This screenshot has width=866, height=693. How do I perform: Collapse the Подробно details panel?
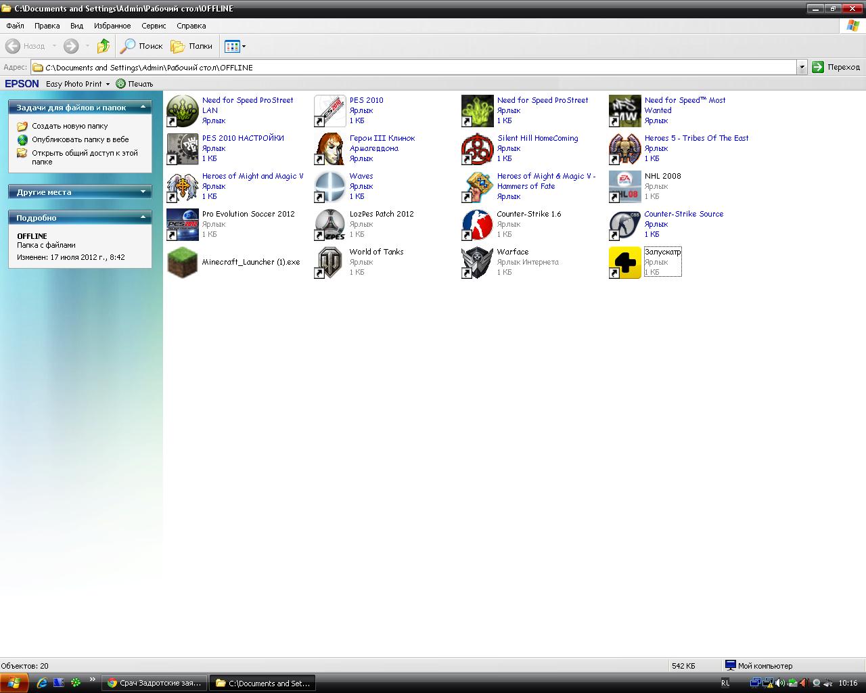pos(143,218)
